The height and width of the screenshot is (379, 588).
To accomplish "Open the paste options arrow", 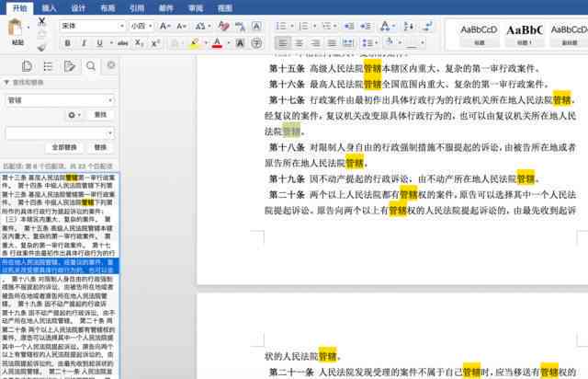I will (28, 27).
